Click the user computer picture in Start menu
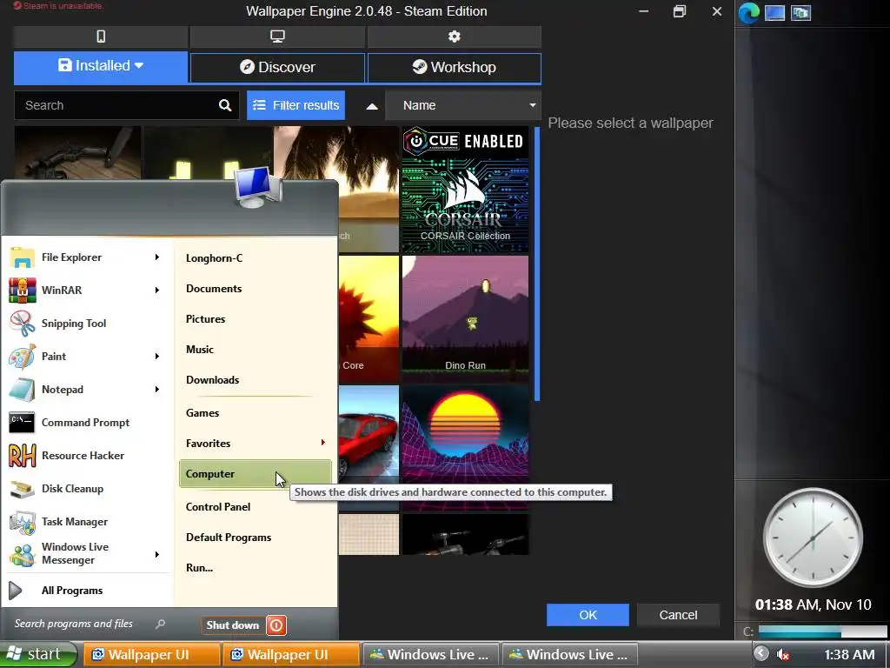This screenshot has height=668, width=890. click(x=258, y=188)
